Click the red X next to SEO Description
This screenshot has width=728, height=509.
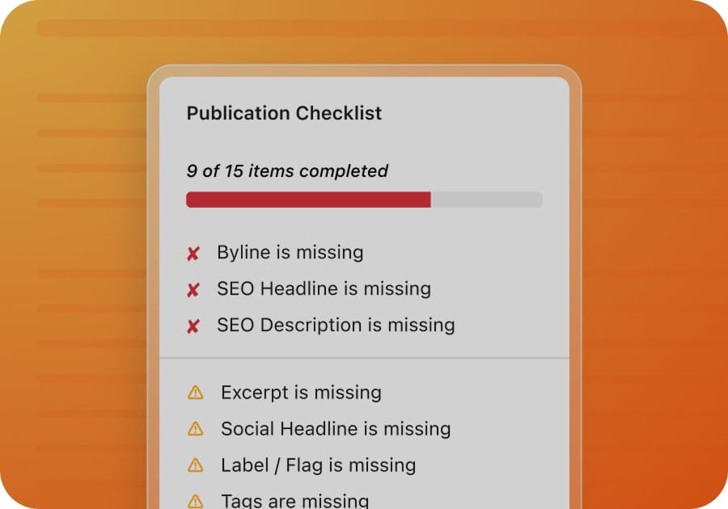pos(193,326)
